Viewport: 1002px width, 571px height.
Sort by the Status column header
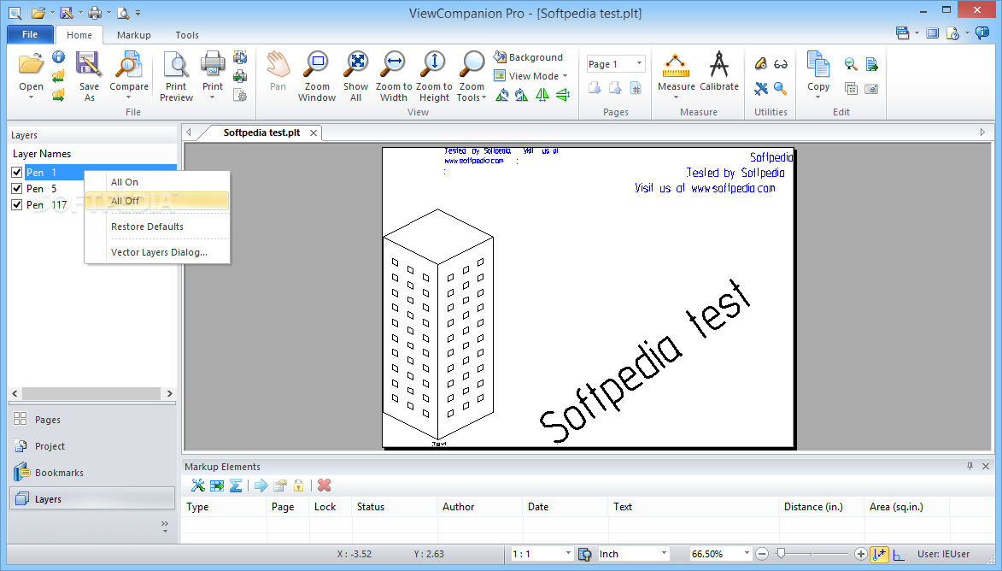point(395,506)
